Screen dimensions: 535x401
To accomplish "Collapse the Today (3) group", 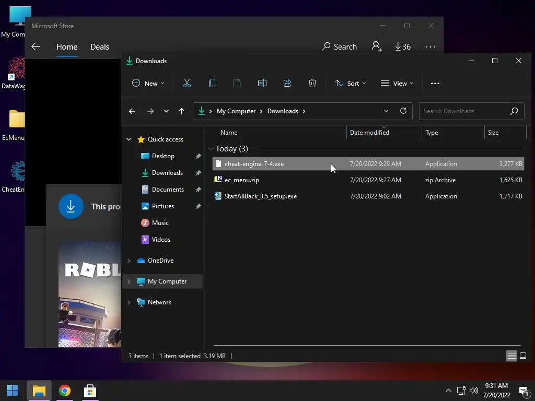I will pos(211,149).
